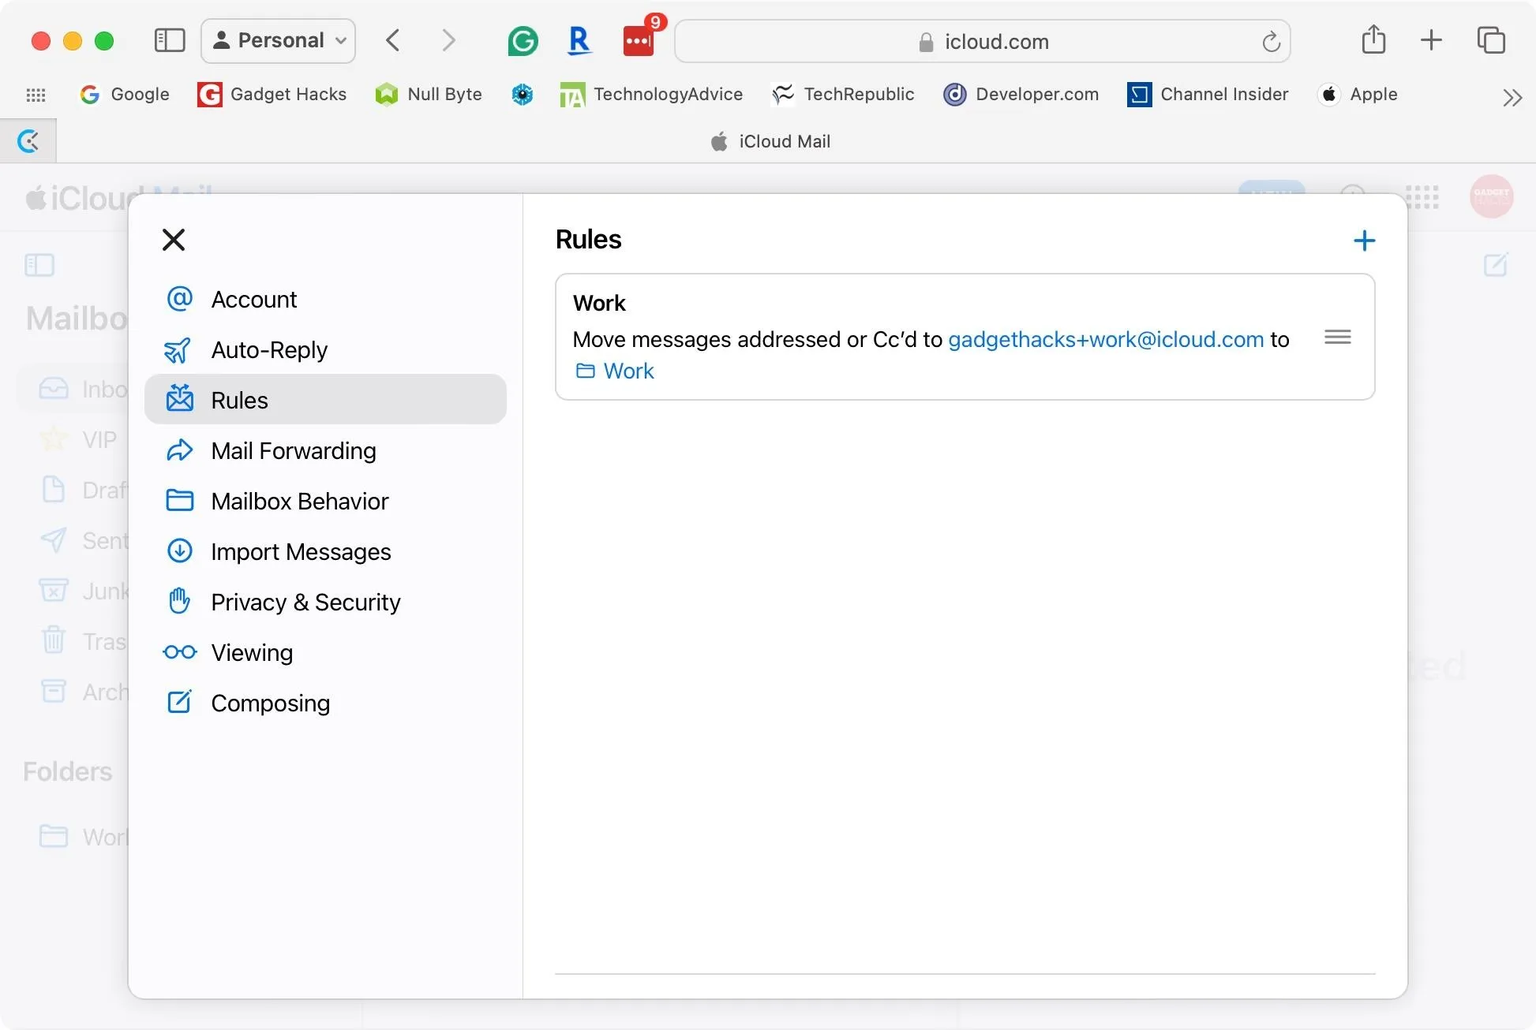Viewport: 1536px width, 1030px height.
Task: Open the Personal profile dropdown
Action: tap(279, 40)
